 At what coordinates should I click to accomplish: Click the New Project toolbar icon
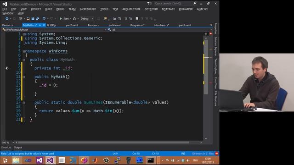(21, 19)
